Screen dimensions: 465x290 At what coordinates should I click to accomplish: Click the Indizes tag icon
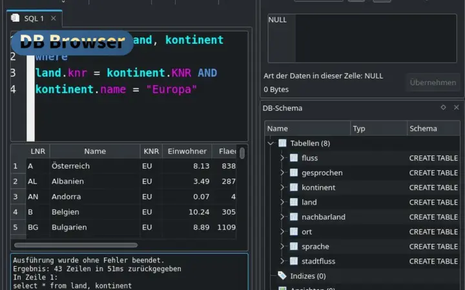[282, 276]
